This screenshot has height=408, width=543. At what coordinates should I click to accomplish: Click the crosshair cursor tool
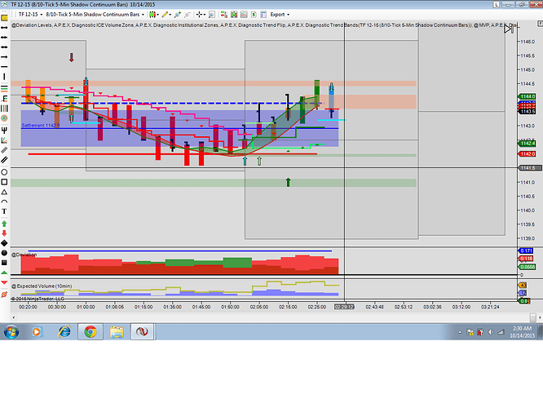[199, 14]
